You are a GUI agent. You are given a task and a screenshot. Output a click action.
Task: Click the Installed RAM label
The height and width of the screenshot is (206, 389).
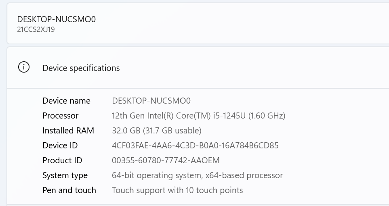68,131
